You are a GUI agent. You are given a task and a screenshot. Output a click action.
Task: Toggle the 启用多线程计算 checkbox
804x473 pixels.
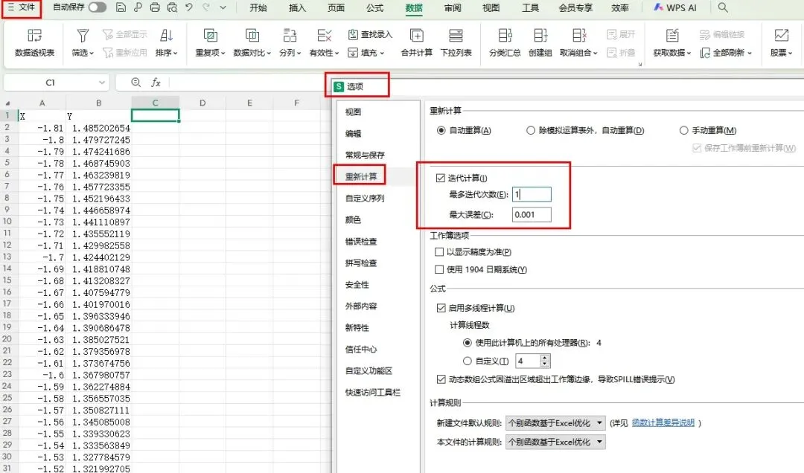tap(441, 308)
